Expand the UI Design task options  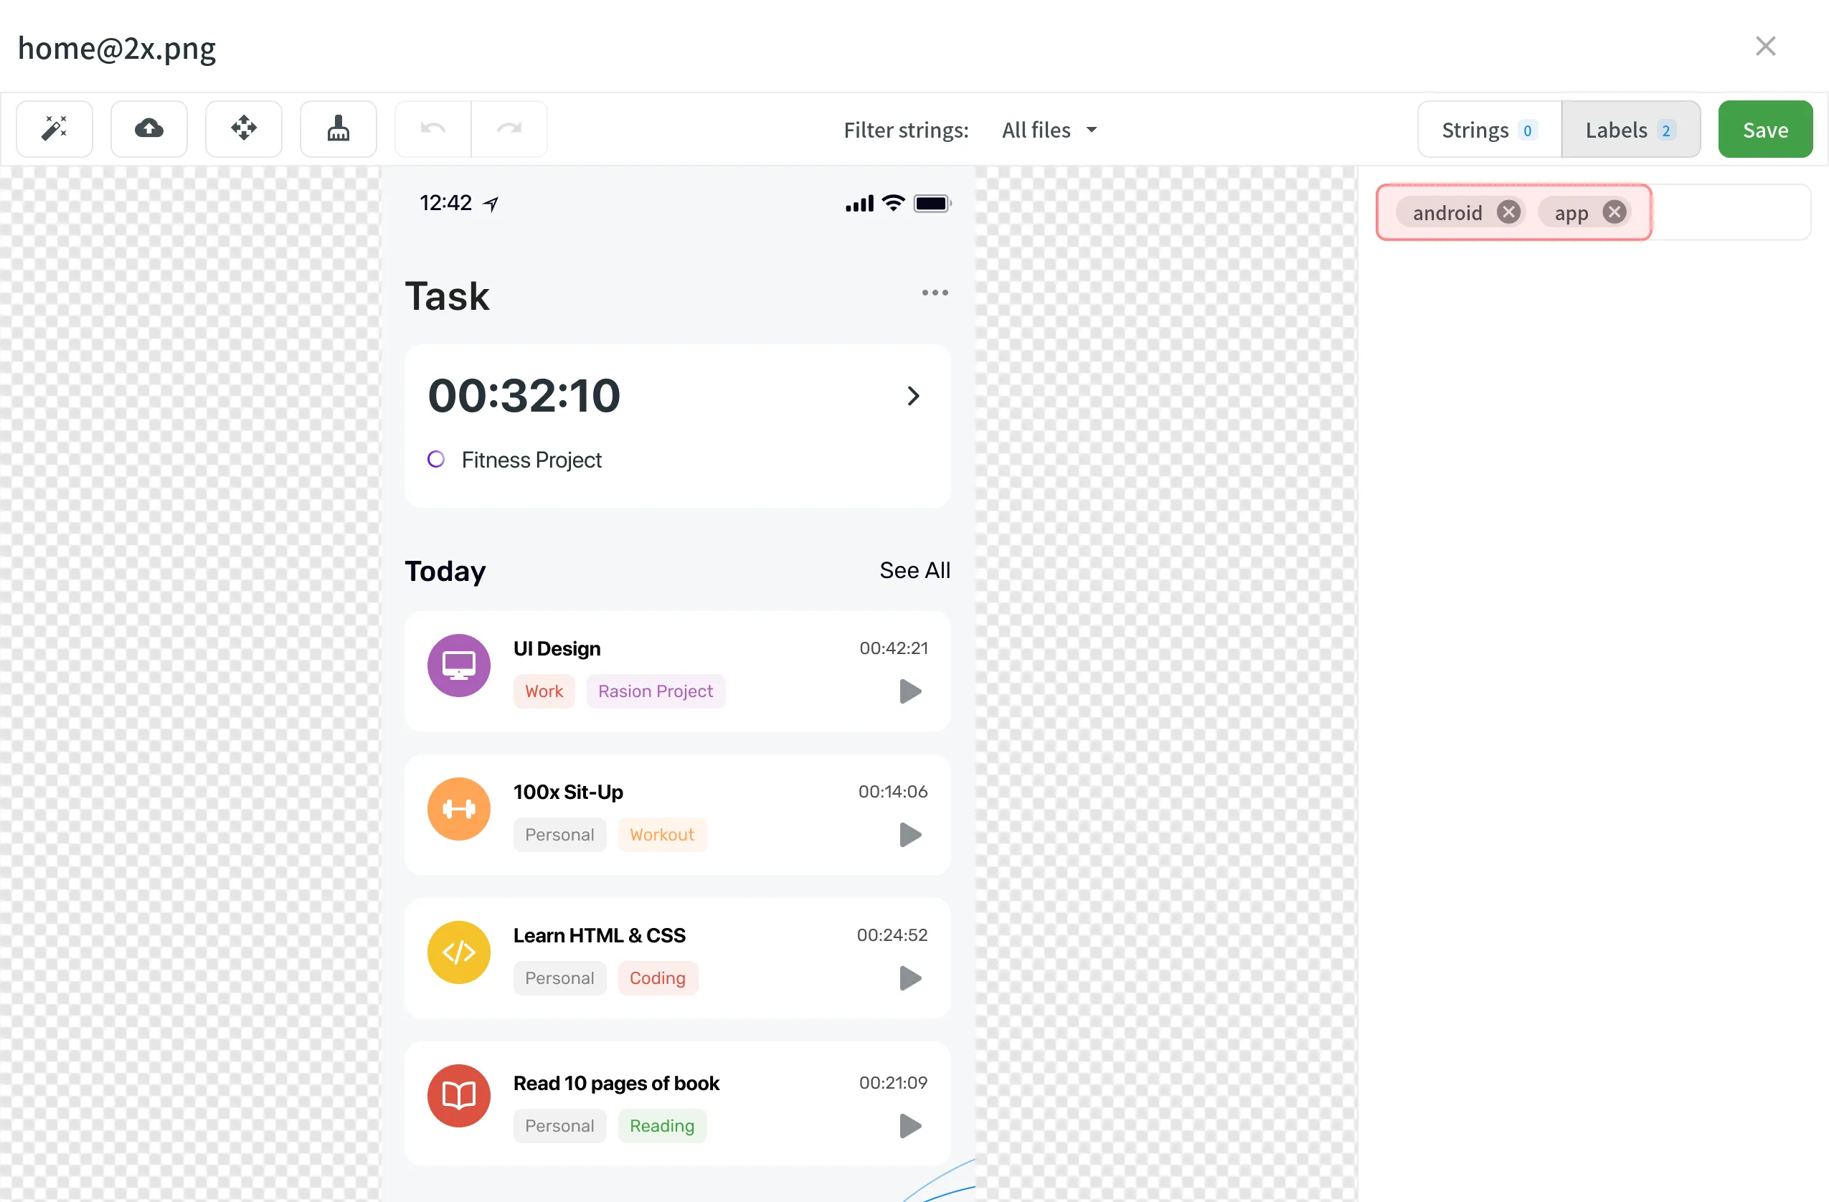tap(908, 692)
